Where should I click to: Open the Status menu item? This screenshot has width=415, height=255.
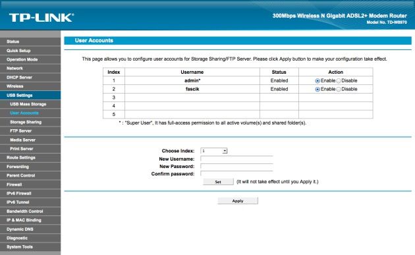(30, 42)
